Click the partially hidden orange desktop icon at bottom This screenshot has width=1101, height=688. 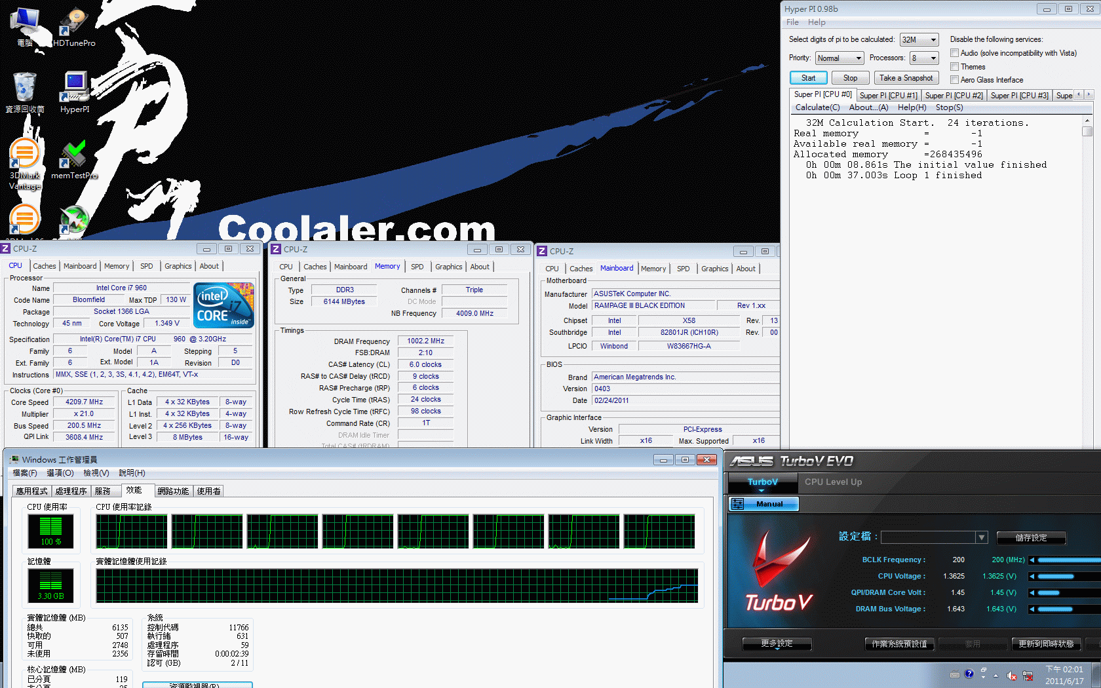click(25, 221)
